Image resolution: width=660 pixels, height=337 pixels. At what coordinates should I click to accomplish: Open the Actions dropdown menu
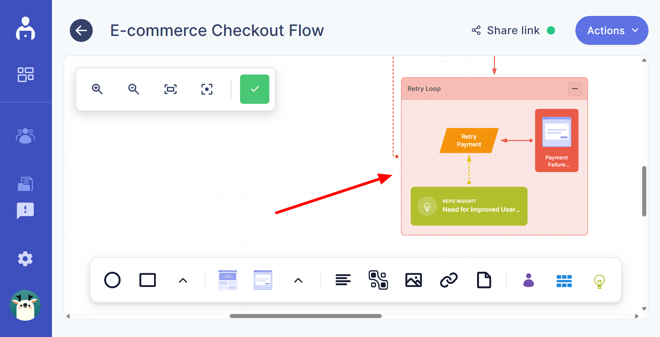tap(612, 30)
